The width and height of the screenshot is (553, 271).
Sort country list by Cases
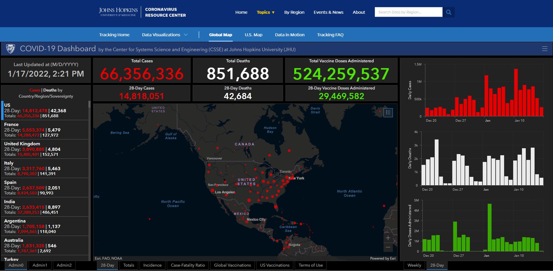pyautogui.click(x=35, y=90)
